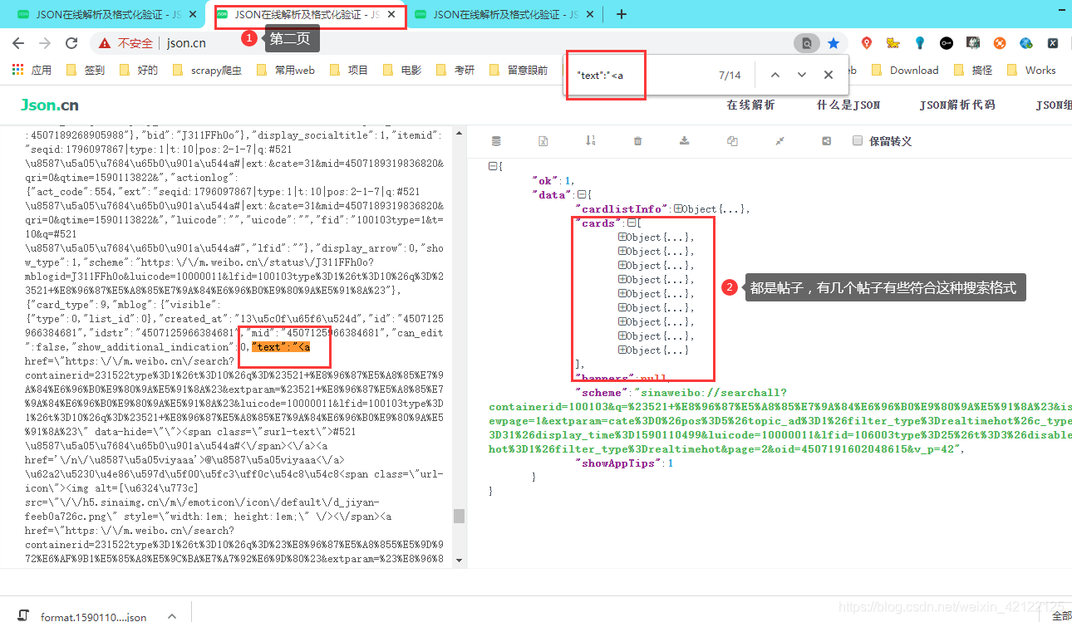Image resolution: width=1072 pixels, height=622 pixels.
Task: Open a new browser tab
Action: click(622, 14)
